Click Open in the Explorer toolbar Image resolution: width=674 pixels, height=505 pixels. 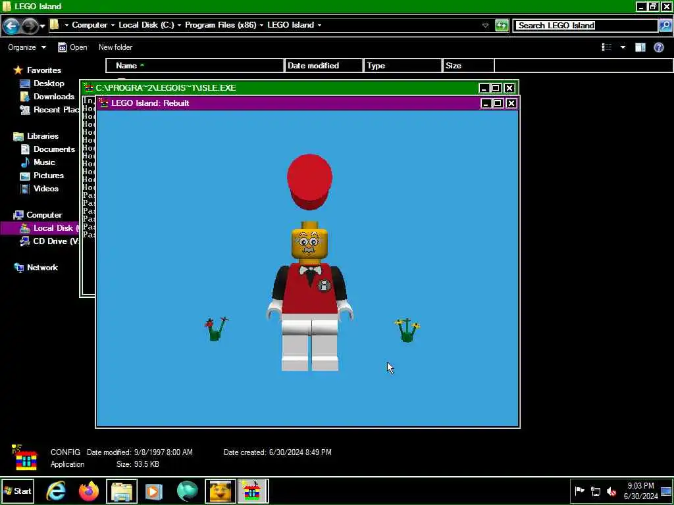[x=72, y=47]
